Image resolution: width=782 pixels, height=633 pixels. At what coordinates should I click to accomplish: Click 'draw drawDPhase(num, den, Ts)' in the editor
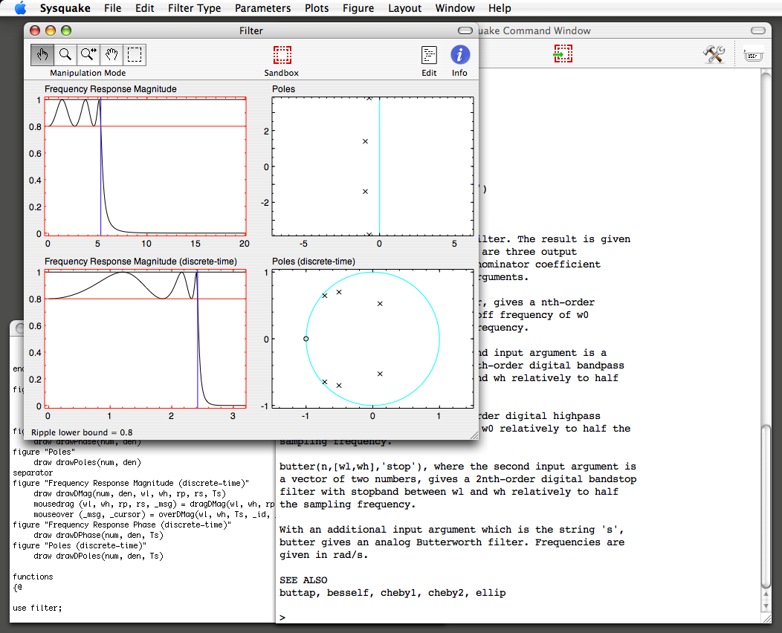[x=98, y=535]
